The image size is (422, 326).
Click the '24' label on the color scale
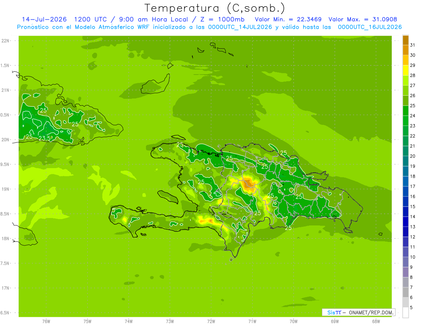[x=413, y=116]
